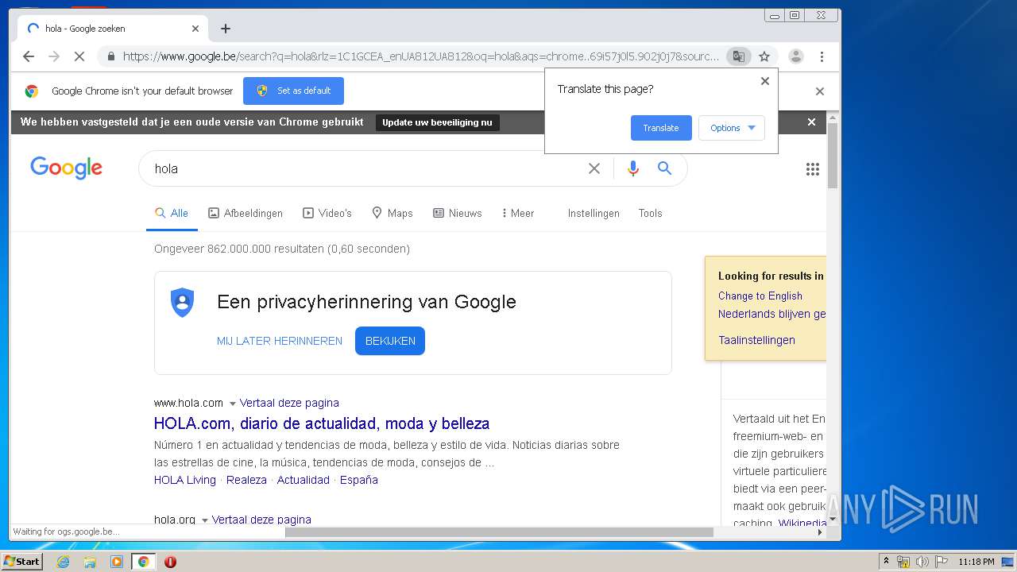
Task: Open a new tab with plus button
Action: coord(226,29)
